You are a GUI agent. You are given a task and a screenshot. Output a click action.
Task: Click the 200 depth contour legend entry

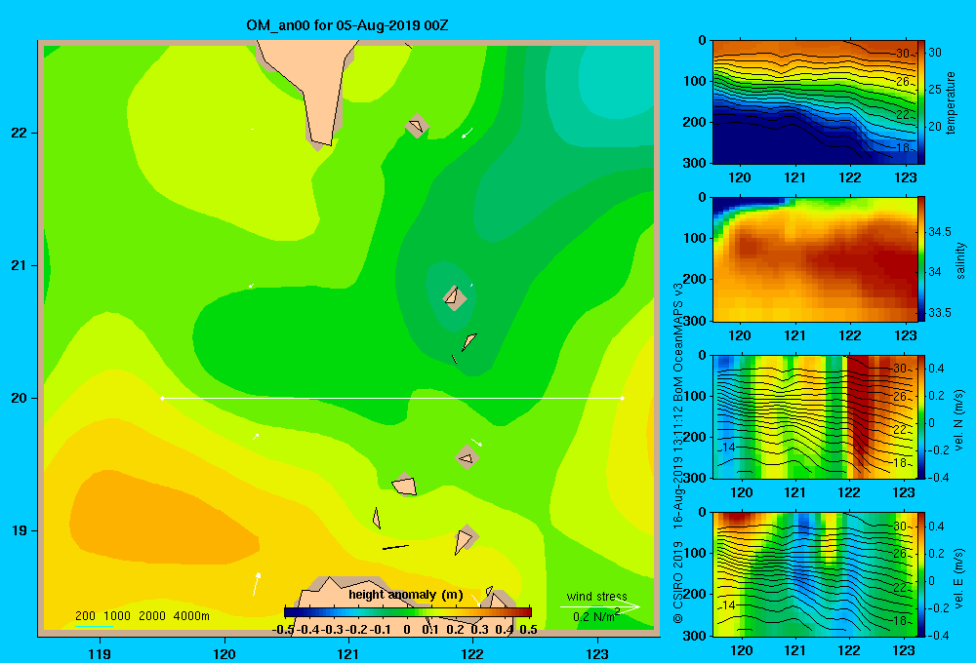tap(85, 616)
